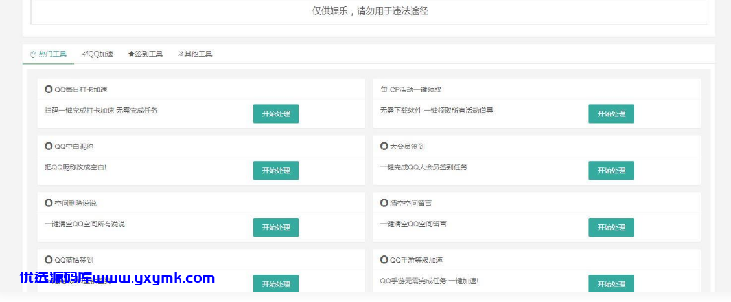Click description QQ手游无需完成任务 一键加速!
The image size is (731, 302).
[429, 281]
